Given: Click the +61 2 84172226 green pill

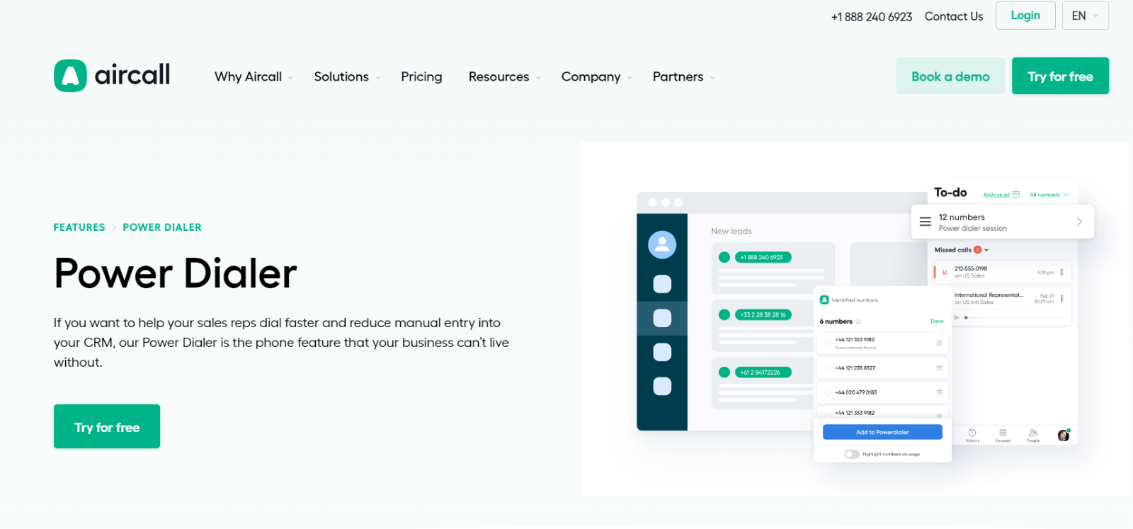Looking at the screenshot, I should click(x=763, y=372).
